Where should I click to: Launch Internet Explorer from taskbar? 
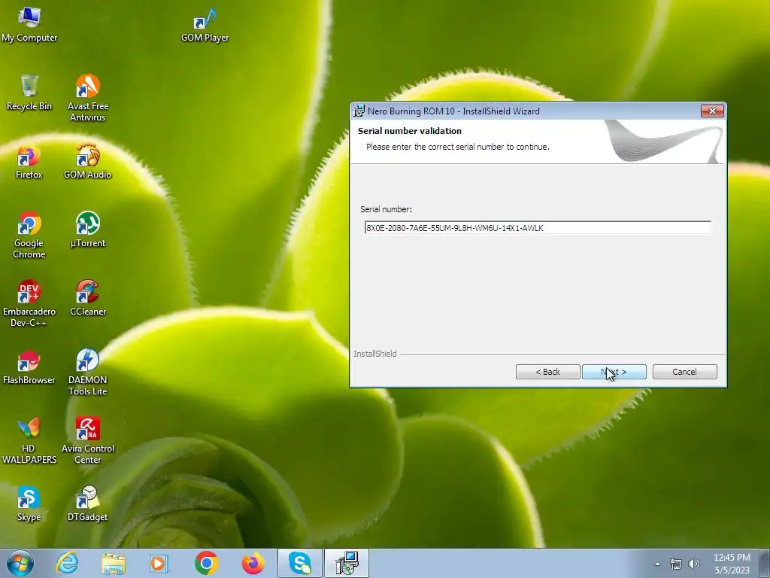(67, 563)
